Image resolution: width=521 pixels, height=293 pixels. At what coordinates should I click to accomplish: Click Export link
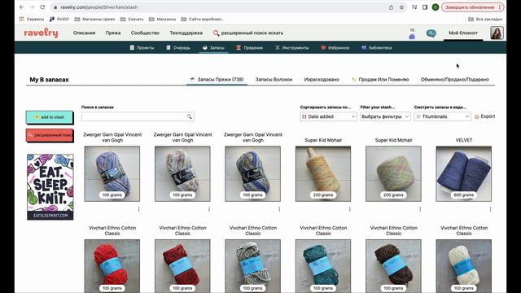485,116
